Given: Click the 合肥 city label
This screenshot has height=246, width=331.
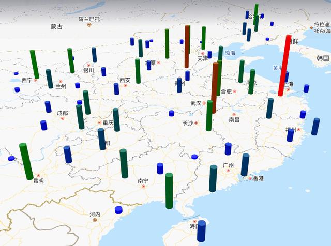Looking at the screenshot, I should pos(227,91).
